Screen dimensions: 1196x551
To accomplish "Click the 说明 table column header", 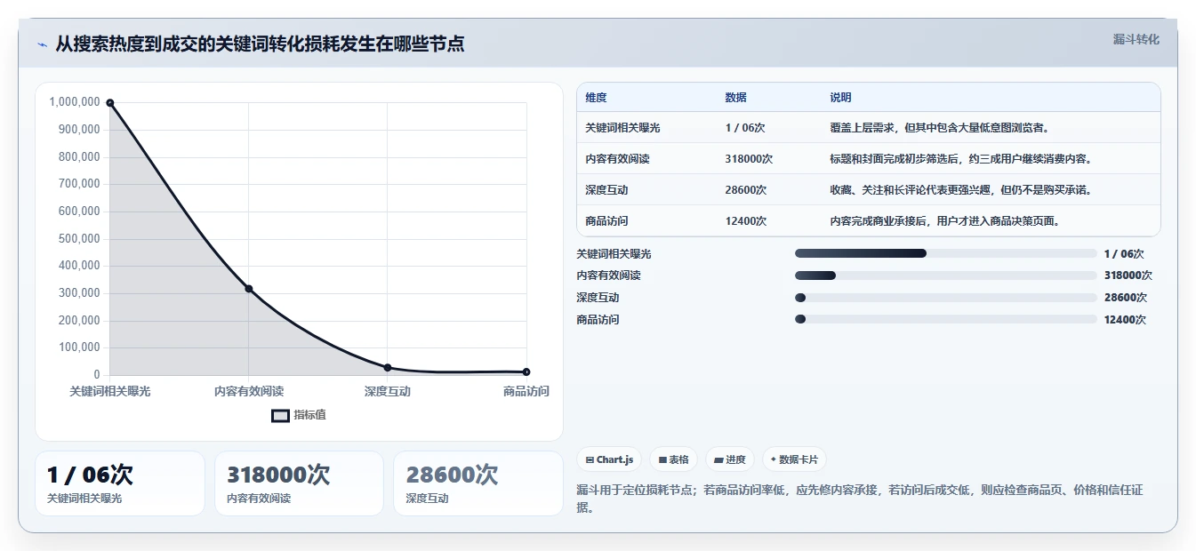I will 840,98.
